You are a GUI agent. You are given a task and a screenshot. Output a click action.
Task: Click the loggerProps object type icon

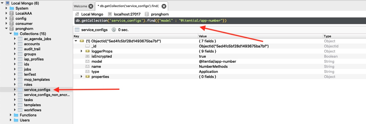point(87,51)
